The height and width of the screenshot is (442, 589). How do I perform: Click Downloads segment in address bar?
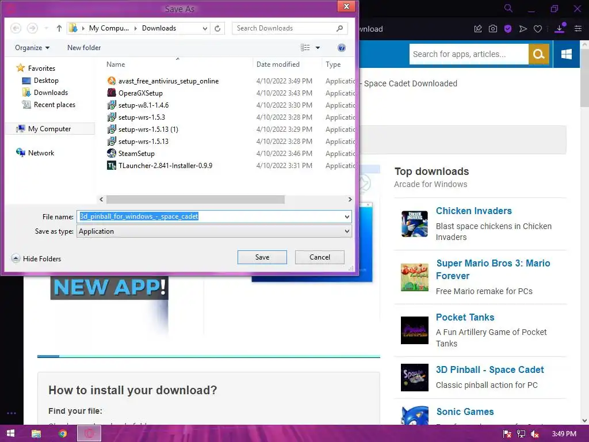(159, 28)
